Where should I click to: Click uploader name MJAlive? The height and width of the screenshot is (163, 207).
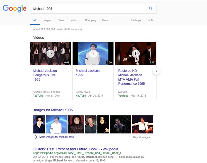pos(123,92)
